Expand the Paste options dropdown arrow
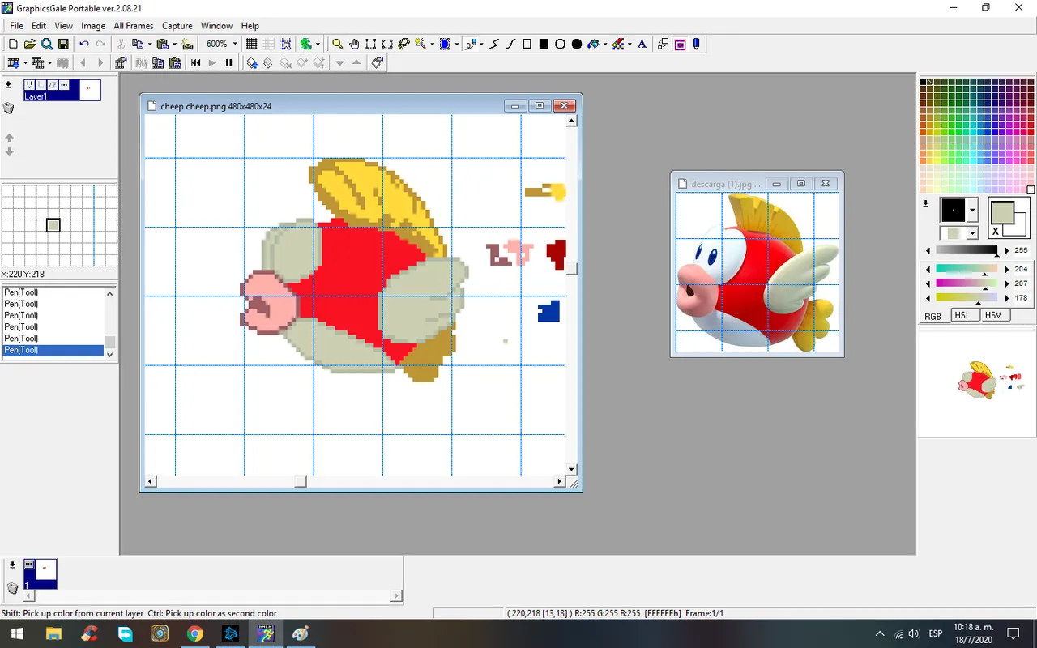Screen dimensions: 1037x648 coord(174,44)
